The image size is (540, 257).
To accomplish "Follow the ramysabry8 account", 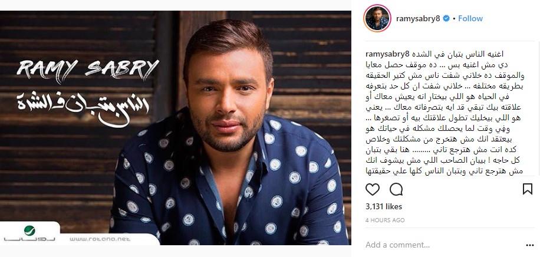I will pyautogui.click(x=470, y=19).
